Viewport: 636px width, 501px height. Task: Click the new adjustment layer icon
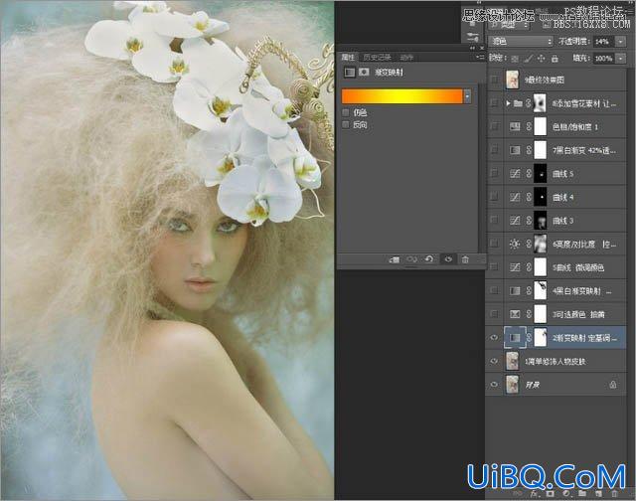point(566,494)
